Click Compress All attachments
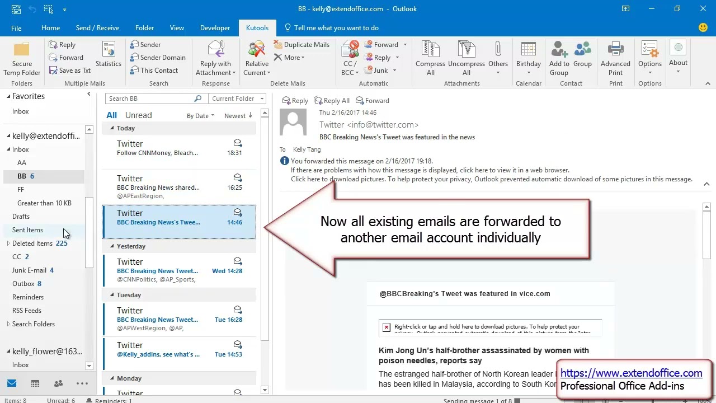Screen dimensions: 716x403 [x=430, y=59]
